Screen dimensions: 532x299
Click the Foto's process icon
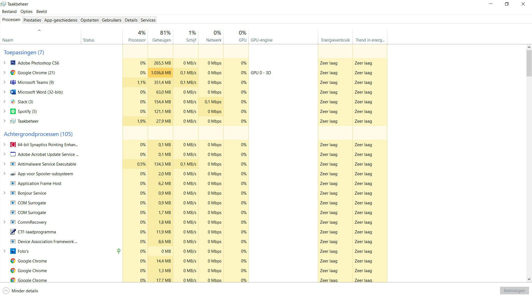[x=13, y=251]
